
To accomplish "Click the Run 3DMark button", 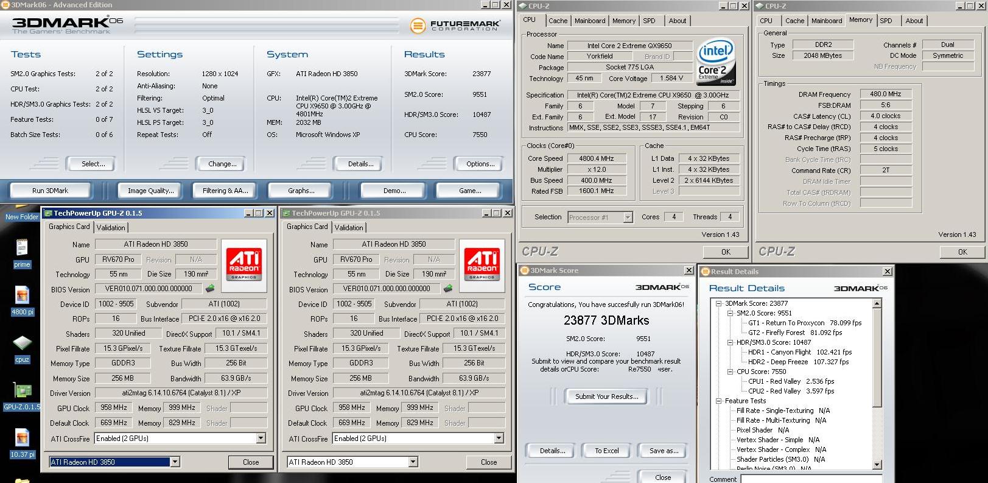I will 50,191.
